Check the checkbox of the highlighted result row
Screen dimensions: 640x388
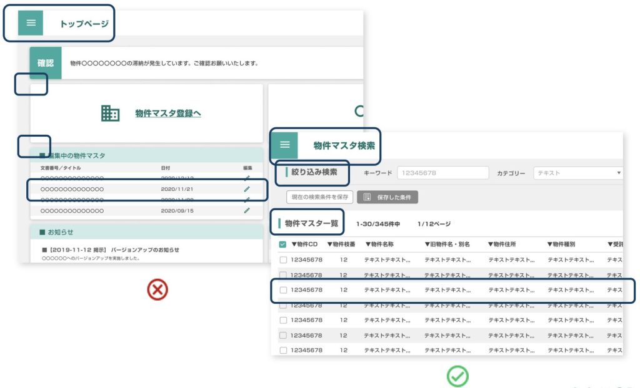(284, 290)
